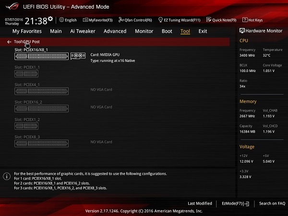Show the Hot Keys help

(252, 20)
